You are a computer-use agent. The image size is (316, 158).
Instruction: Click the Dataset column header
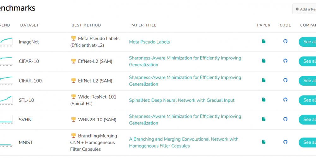click(29, 25)
